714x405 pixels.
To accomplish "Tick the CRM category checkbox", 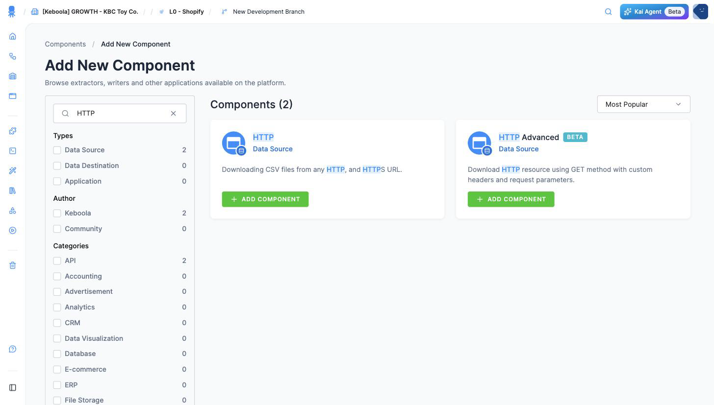I will 57,323.
